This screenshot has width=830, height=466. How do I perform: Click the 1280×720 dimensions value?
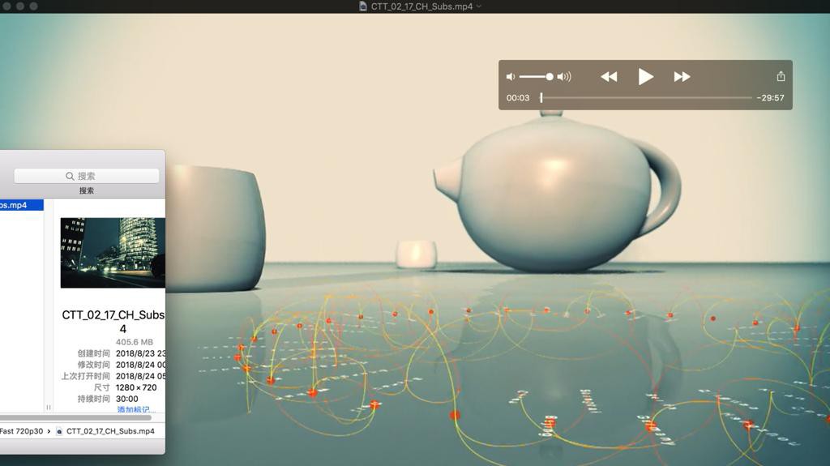pyautogui.click(x=136, y=387)
